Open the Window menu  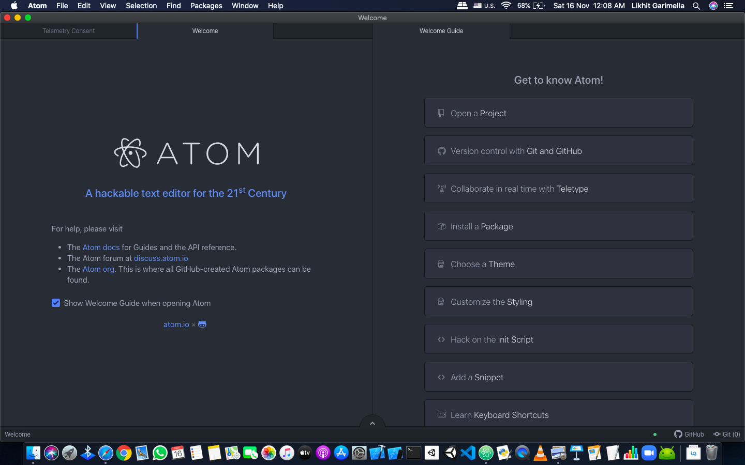[x=245, y=6]
